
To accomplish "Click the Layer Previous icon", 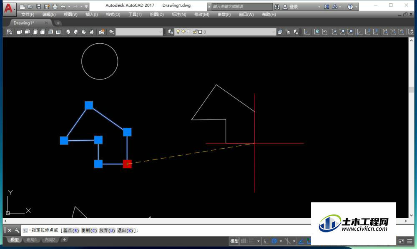I will pyautogui.click(x=288, y=32).
